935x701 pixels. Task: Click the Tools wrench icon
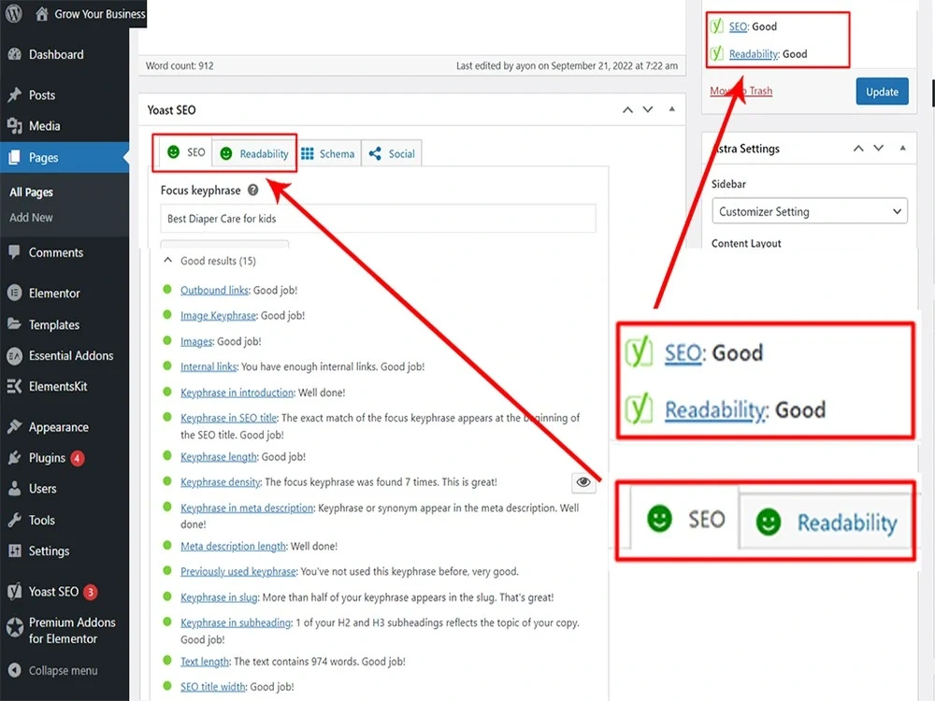(x=15, y=520)
